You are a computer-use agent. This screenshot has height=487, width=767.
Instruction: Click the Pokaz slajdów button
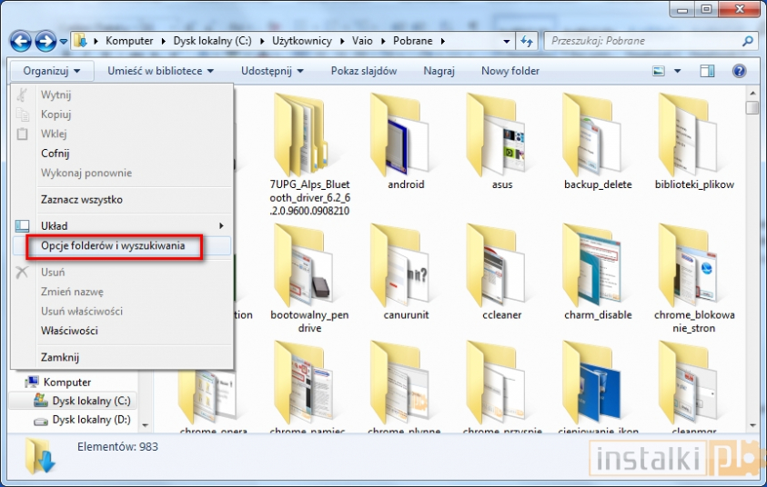[363, 71]
